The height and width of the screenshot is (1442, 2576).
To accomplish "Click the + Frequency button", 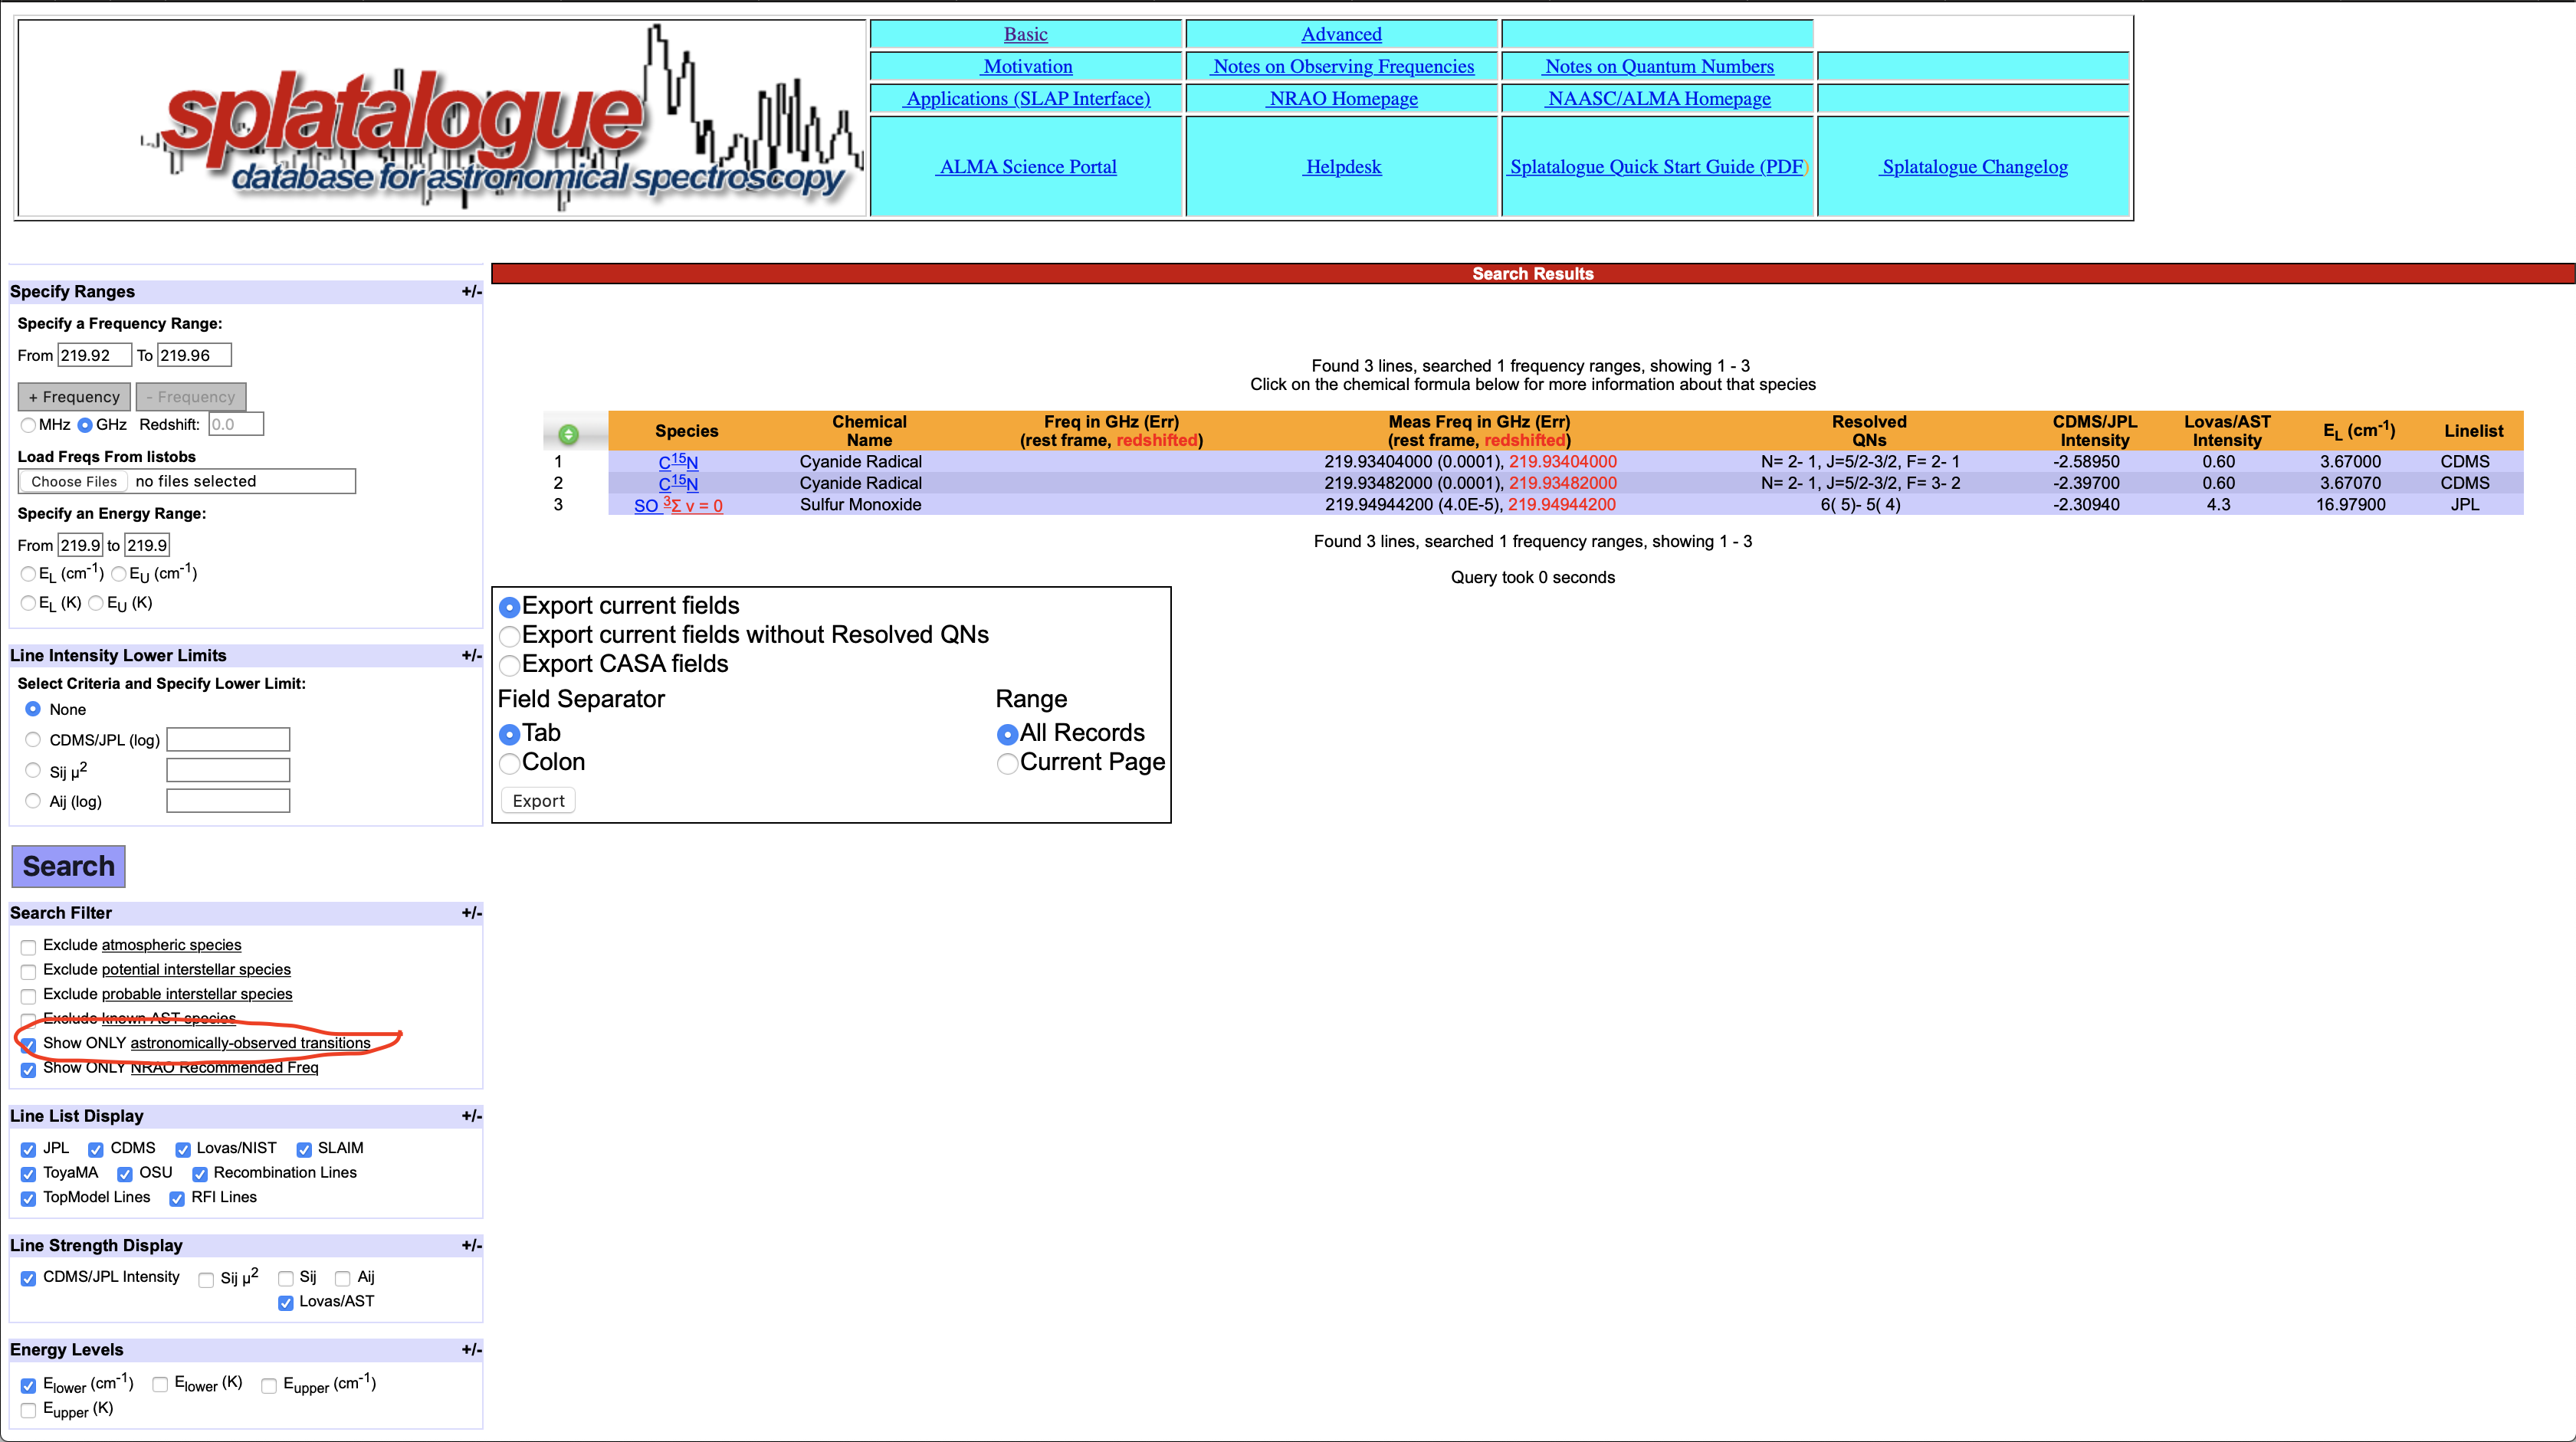I will tap(74, 397).
